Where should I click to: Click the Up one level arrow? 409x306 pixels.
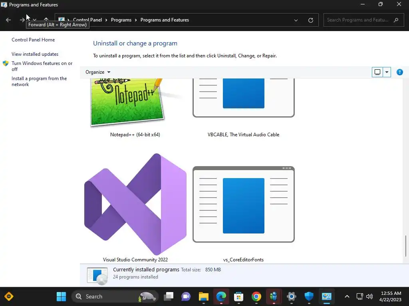(x=46, y=20)
